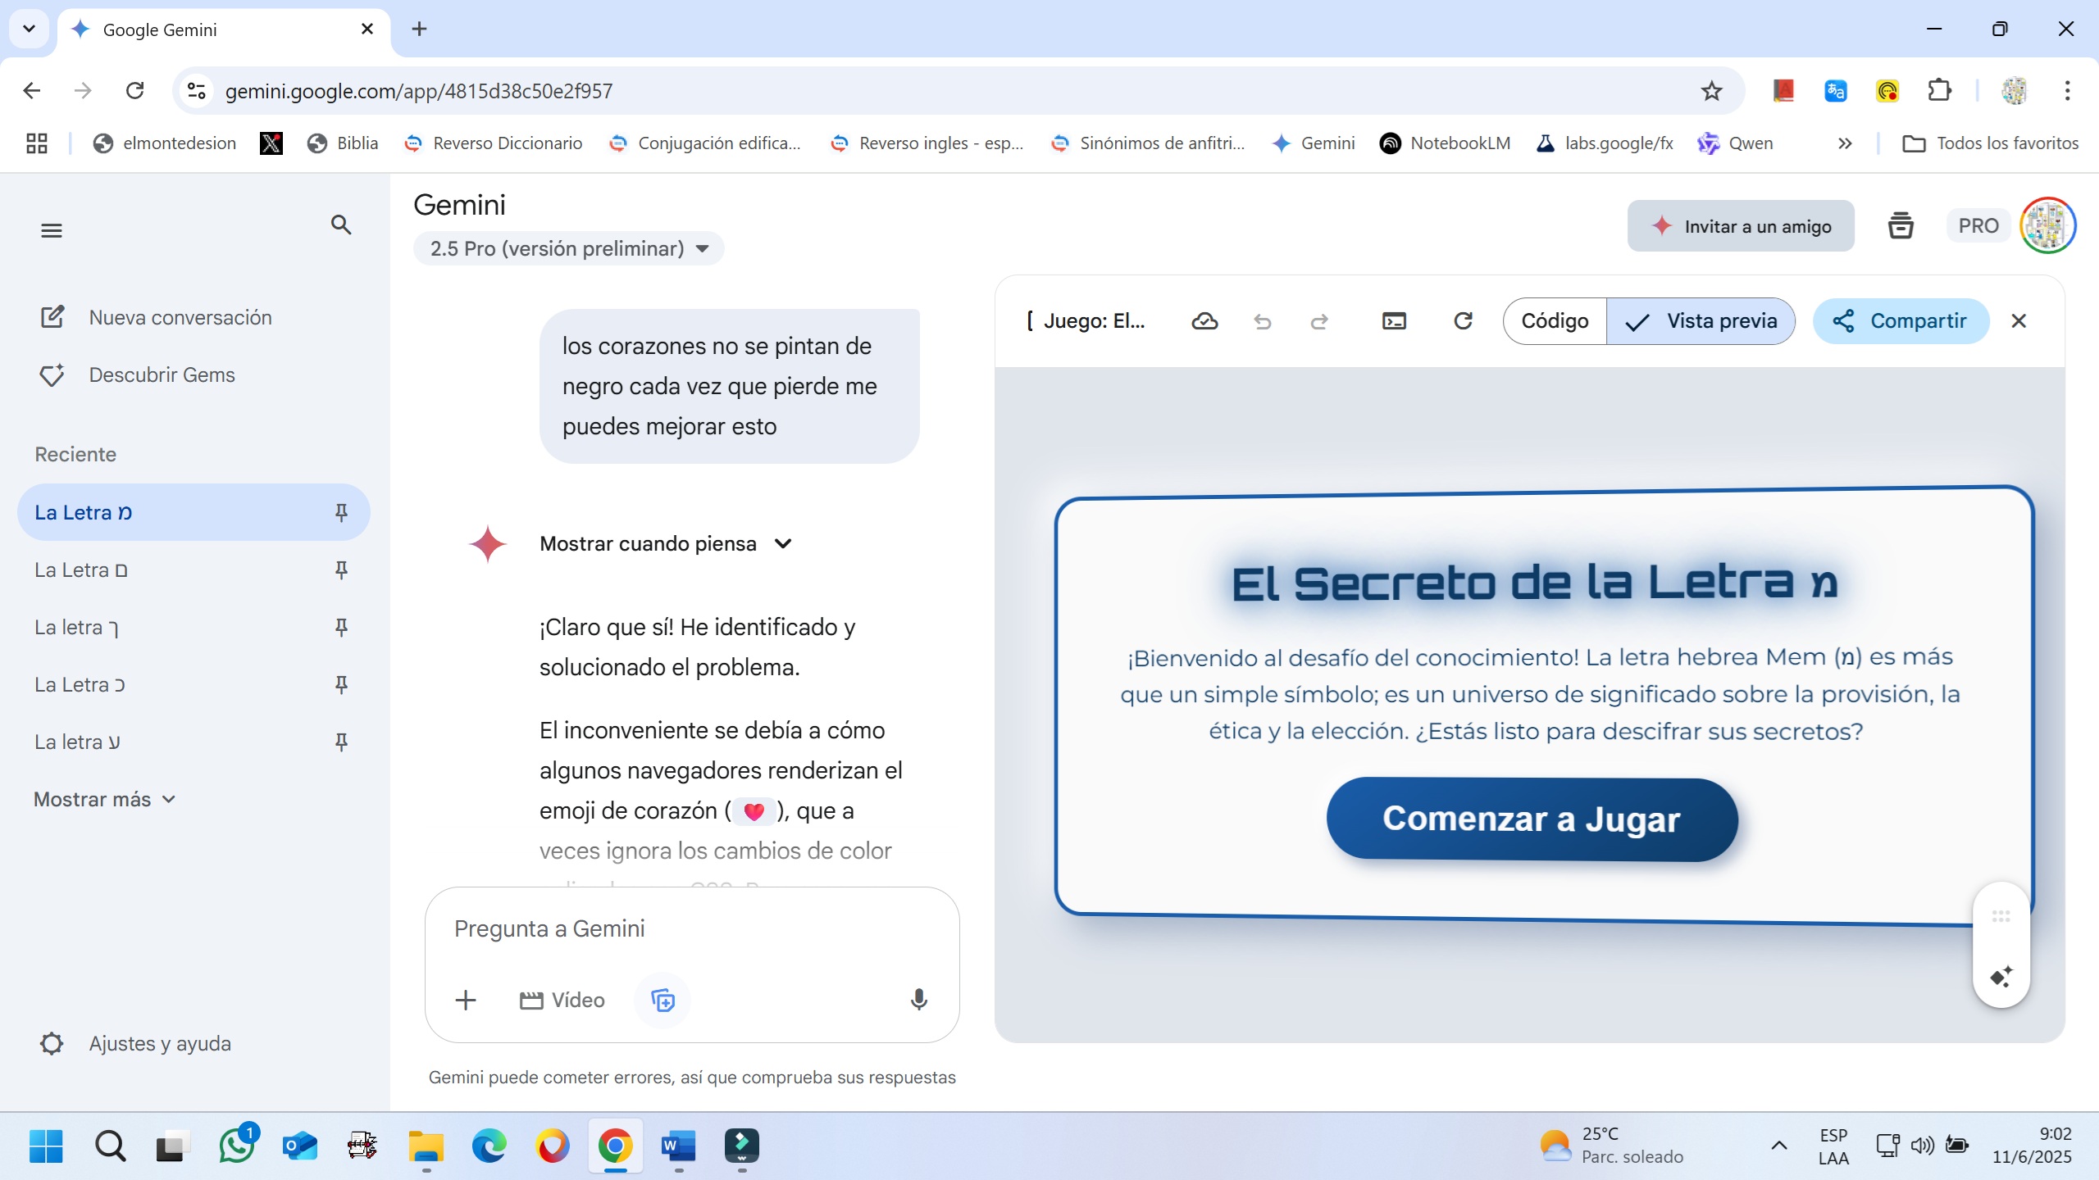Open WhatsApp from the taskbar
Screen dimensions: 2099x1180
(x=237, y=1146)
